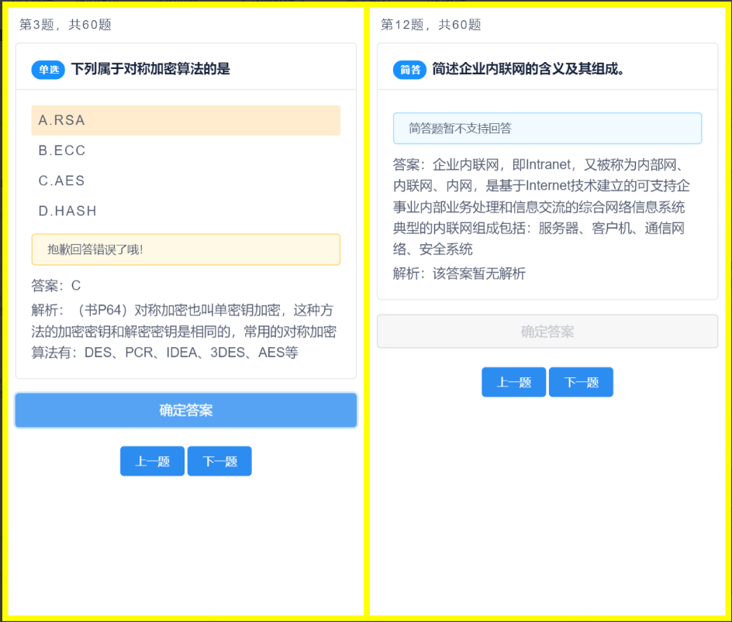This screenshot has width=732, height=622.
Task: Click the 第3题，共60题 progress label
Action: tap(65, 25)
